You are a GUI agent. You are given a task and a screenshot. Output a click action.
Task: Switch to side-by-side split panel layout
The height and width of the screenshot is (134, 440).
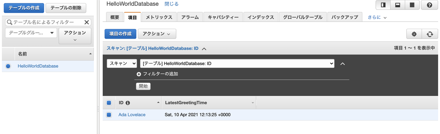(383, 5)
